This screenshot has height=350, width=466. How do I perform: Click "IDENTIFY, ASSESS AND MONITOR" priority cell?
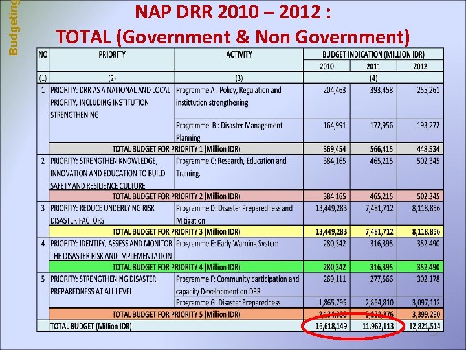pos(111,250)
